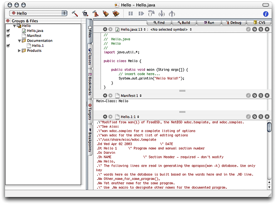The width and height of the screenshot is (277, 204).
Task: Click the scroll down arrow in the Hello.1 pane
Action: tap(269, 187)
